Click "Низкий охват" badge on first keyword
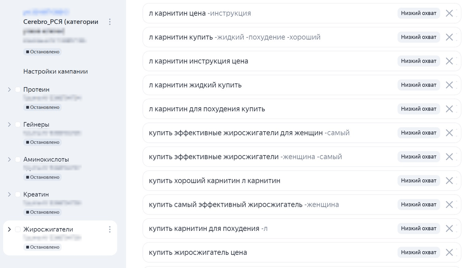This screenshot has height=268, width=469. pyautogui.click(x=419, y=13)
